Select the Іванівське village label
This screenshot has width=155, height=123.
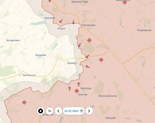(29, 75)
